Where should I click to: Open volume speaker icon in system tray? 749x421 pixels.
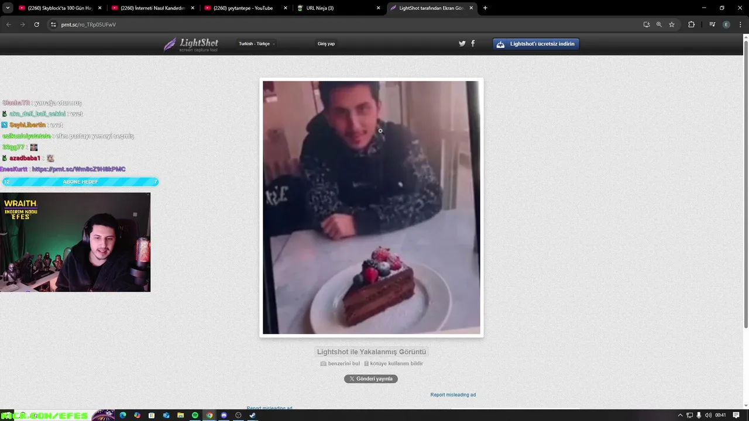pyautogui.click(x=708, y=415)
